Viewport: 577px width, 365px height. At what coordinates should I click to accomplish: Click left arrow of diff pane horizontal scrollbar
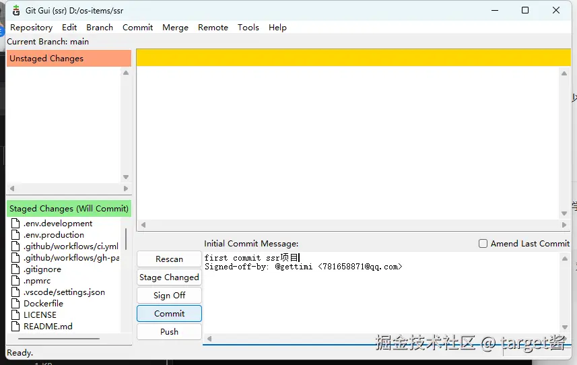click(x=143, y=225)
